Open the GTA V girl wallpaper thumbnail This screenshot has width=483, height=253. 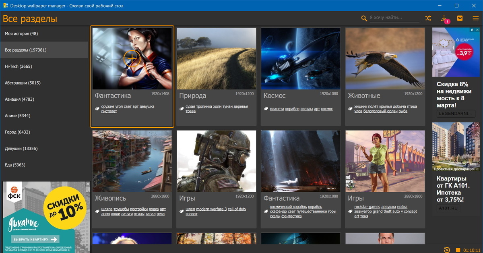[386, 161]
